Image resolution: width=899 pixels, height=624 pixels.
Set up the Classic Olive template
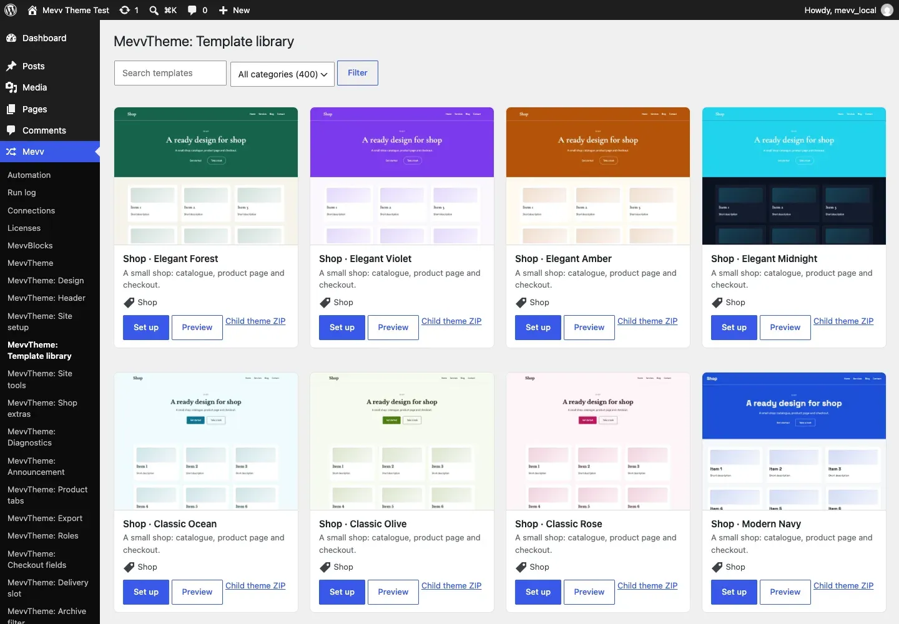click(342, 592)
